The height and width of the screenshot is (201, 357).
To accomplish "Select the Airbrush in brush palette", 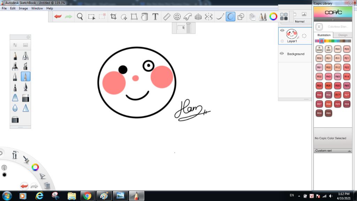I will pos(25,56).
